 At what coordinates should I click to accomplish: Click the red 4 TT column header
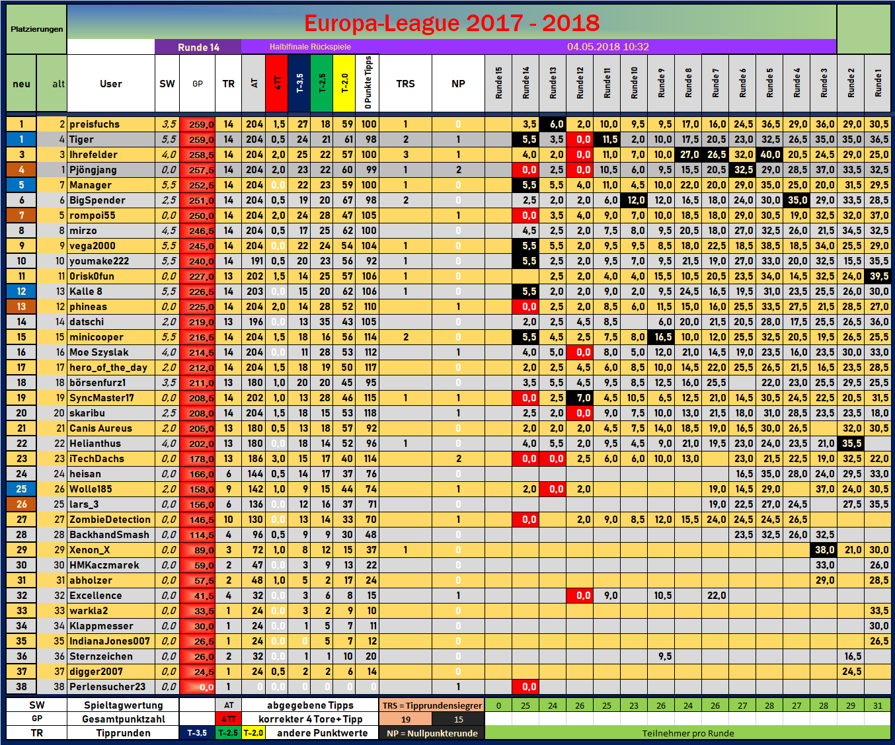pyautogui.click(x=276, y=83)
